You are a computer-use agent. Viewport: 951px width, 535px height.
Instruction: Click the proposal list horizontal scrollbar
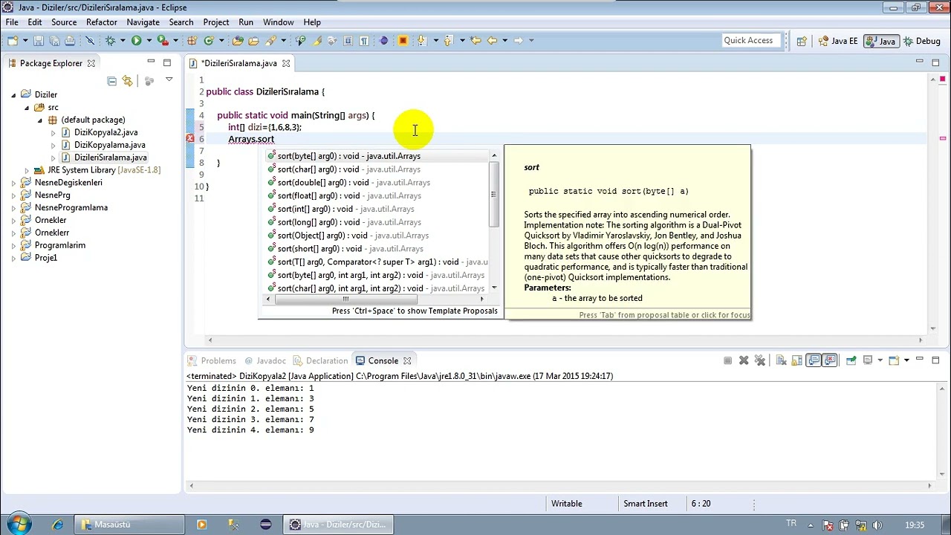tap(345, 299)
